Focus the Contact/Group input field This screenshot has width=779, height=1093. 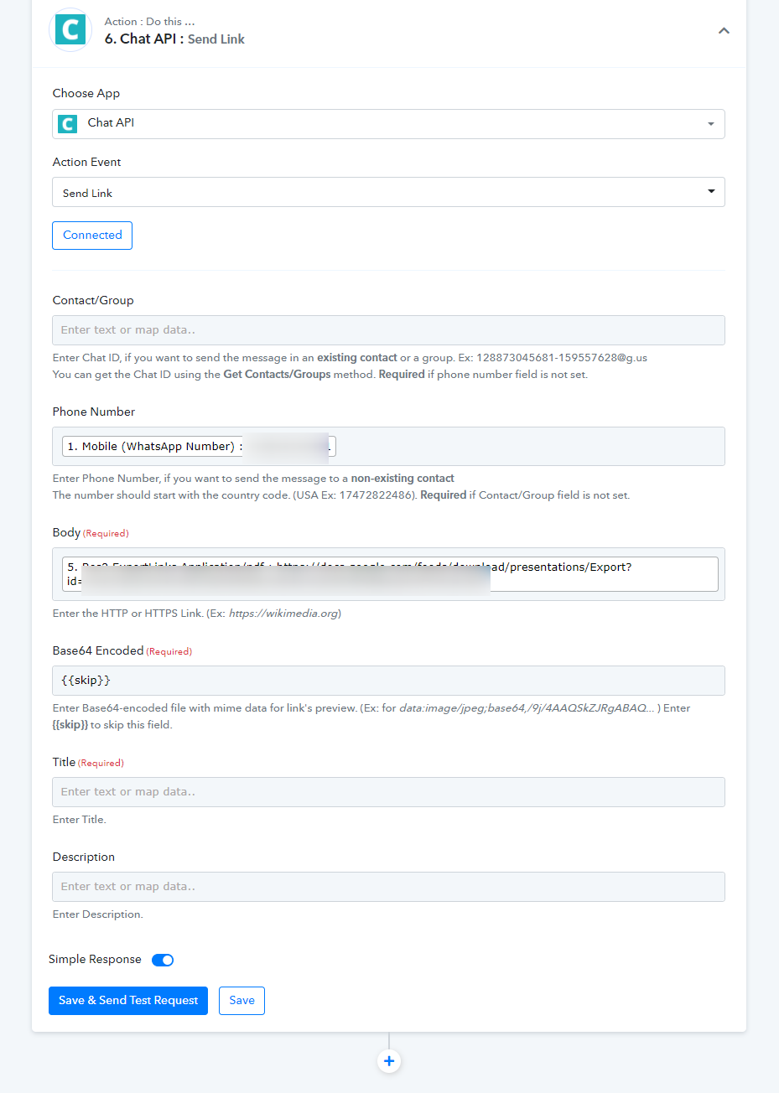click(x=388, y=330)
